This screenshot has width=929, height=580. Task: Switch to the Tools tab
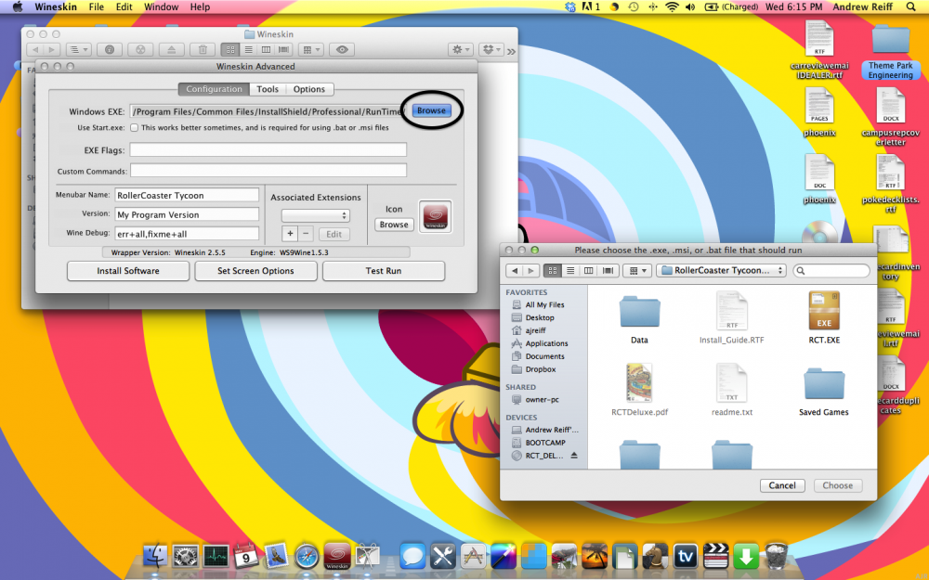click(x=268, y=89)
